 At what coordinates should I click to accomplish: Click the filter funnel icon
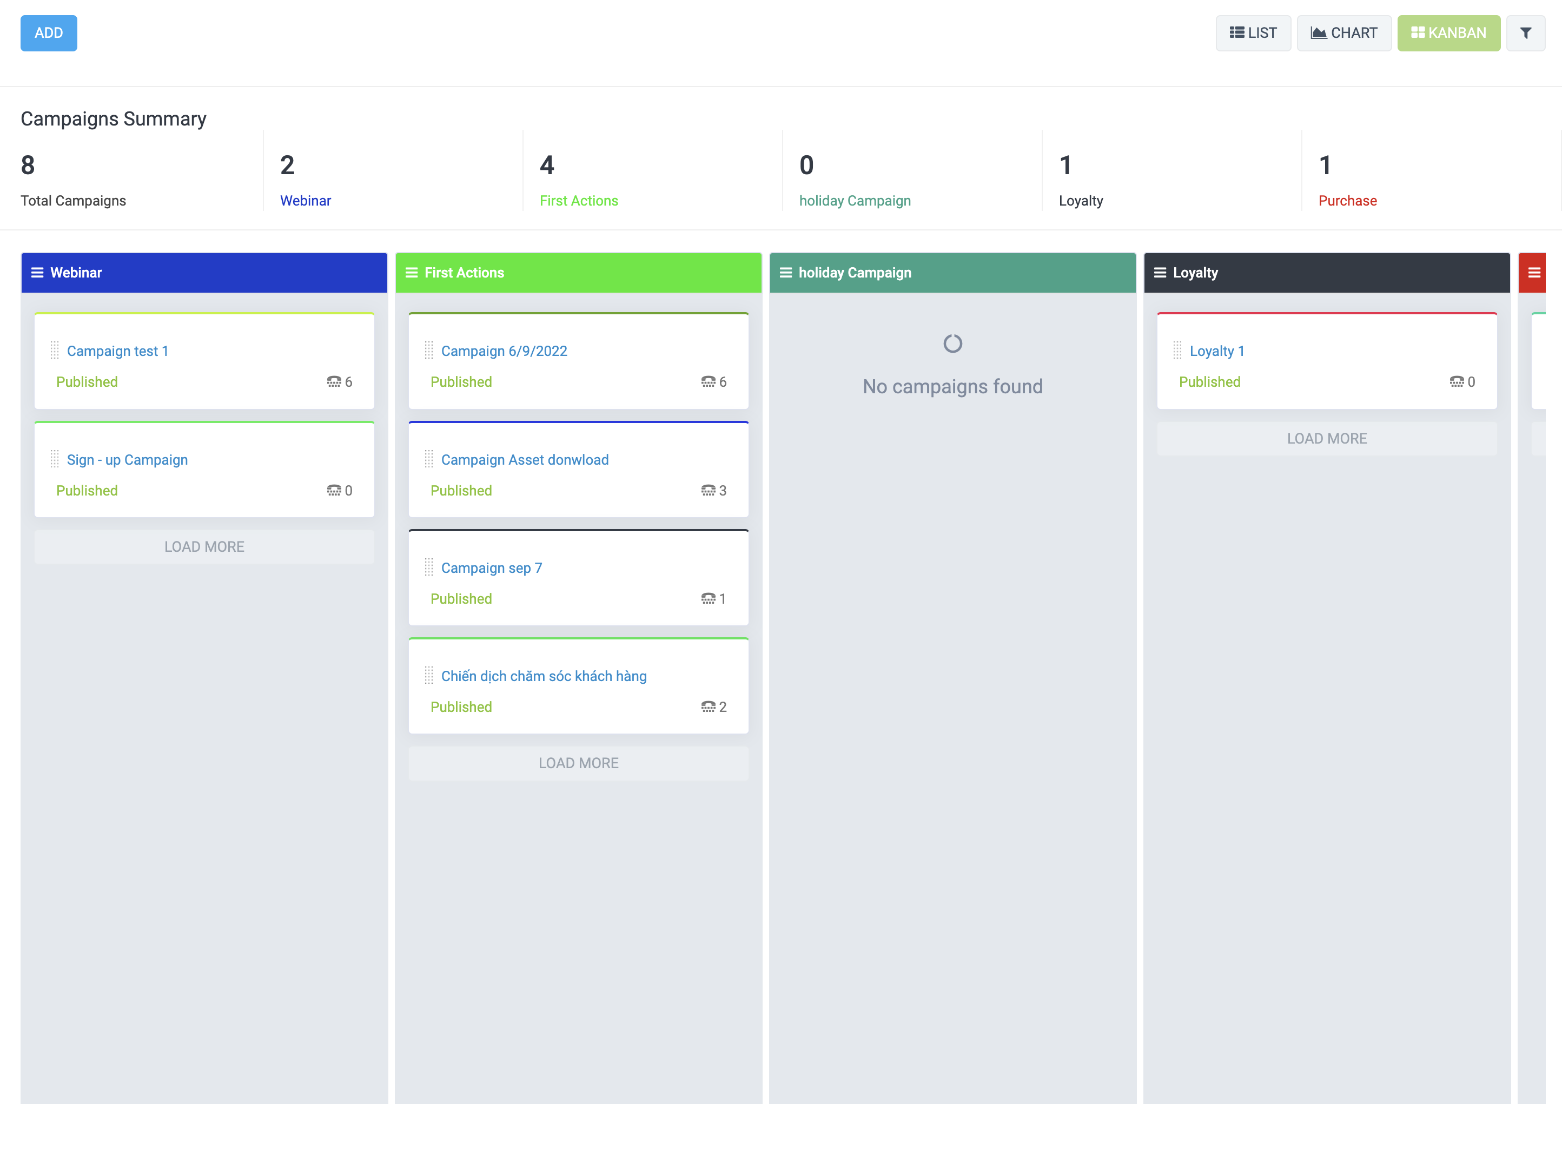point(1525,32)
